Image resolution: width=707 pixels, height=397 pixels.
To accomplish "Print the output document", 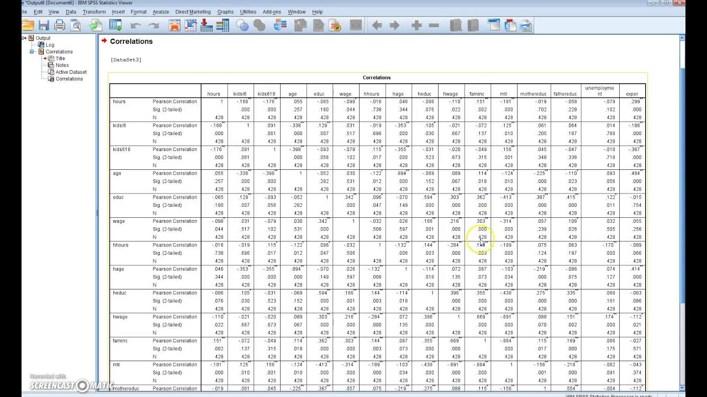I will click(60, 25).
